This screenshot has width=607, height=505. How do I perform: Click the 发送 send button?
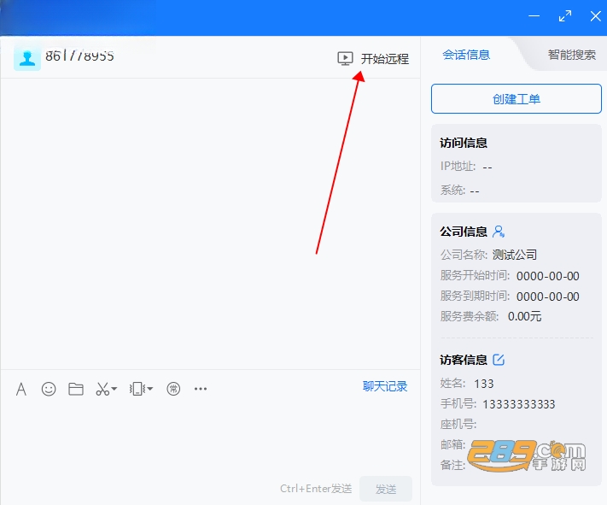click(x=386, y=489)
